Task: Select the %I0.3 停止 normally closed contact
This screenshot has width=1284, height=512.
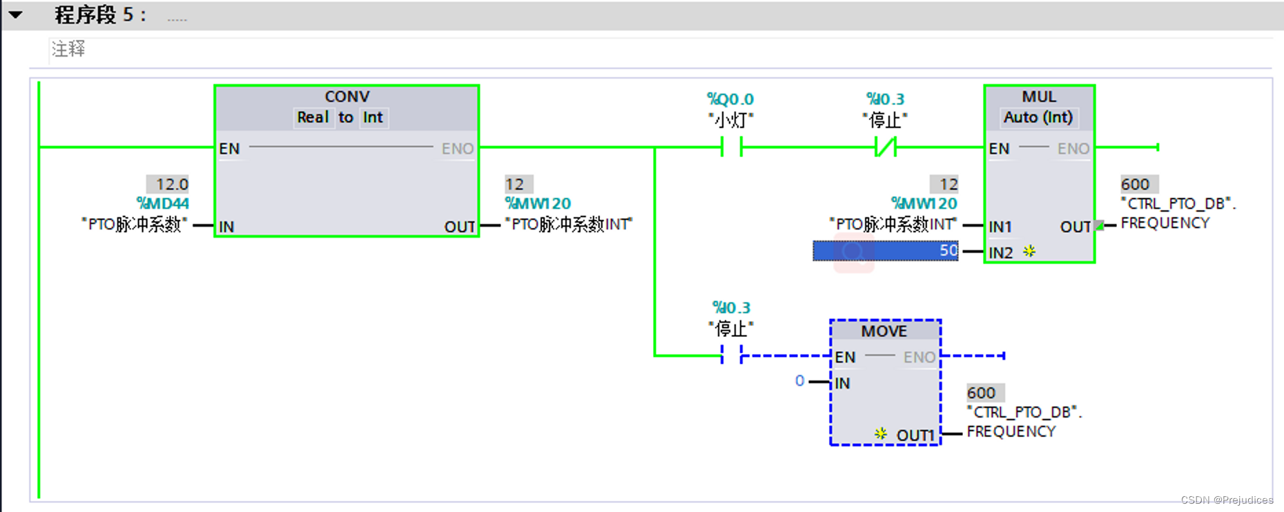Action: pyautogui.click(x=886, y=147)
